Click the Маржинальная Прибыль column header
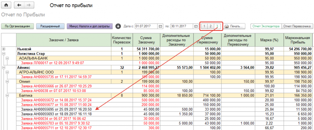The width and height of the screenshot is (314, 130). coord(298,40)
